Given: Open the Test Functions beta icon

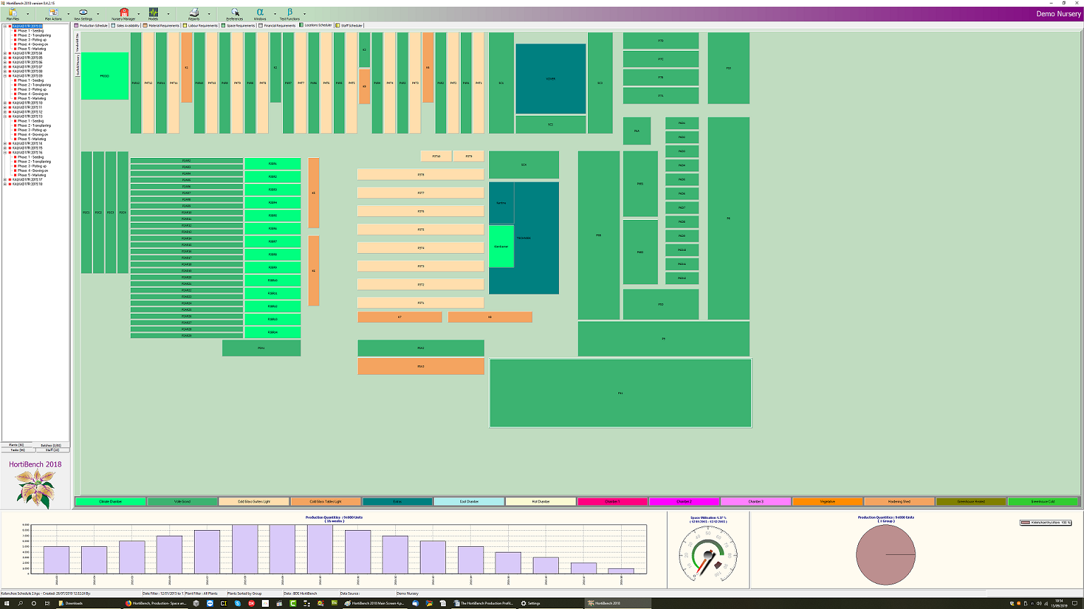Looking at the screenshot, I should (289, 13).
